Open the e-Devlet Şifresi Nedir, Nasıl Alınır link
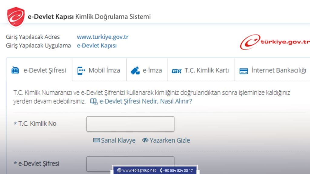Screen dimensions: 310x174 [145, 101]
